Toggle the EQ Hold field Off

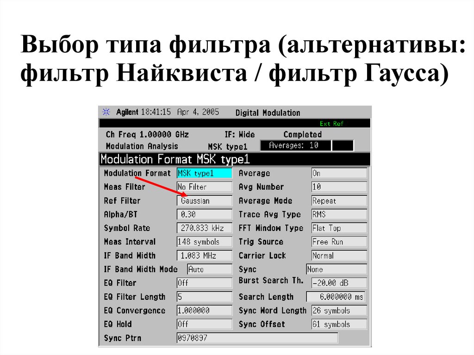(204, 324)
